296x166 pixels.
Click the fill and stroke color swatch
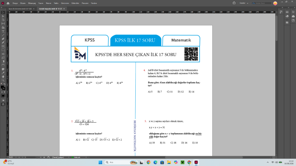click(3, 88)
